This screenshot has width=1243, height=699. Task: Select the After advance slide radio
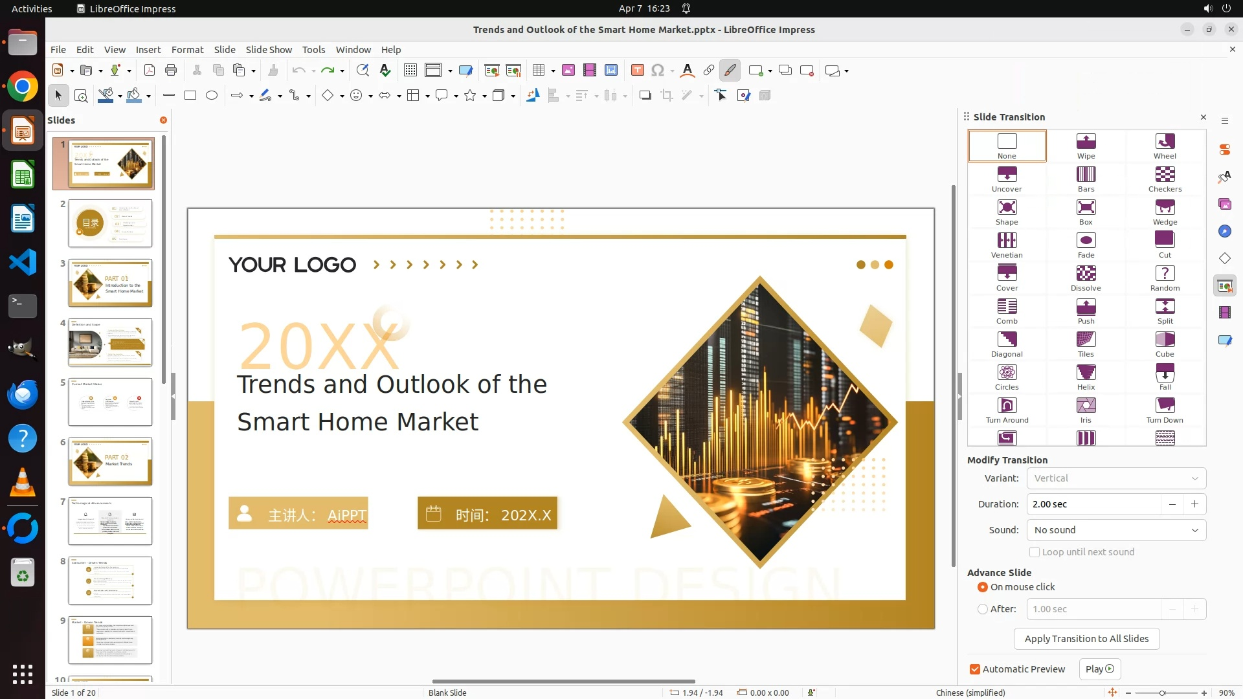tap(983, 609)
